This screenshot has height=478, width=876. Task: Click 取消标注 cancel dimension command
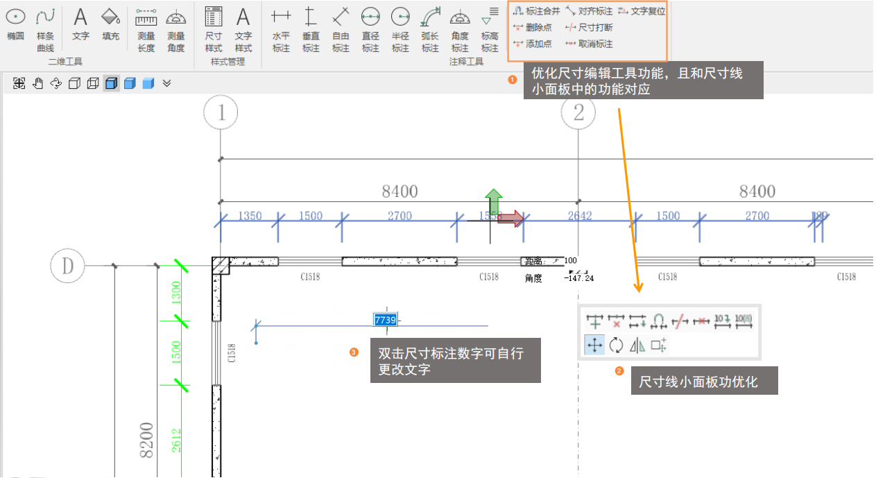(589, 44)
